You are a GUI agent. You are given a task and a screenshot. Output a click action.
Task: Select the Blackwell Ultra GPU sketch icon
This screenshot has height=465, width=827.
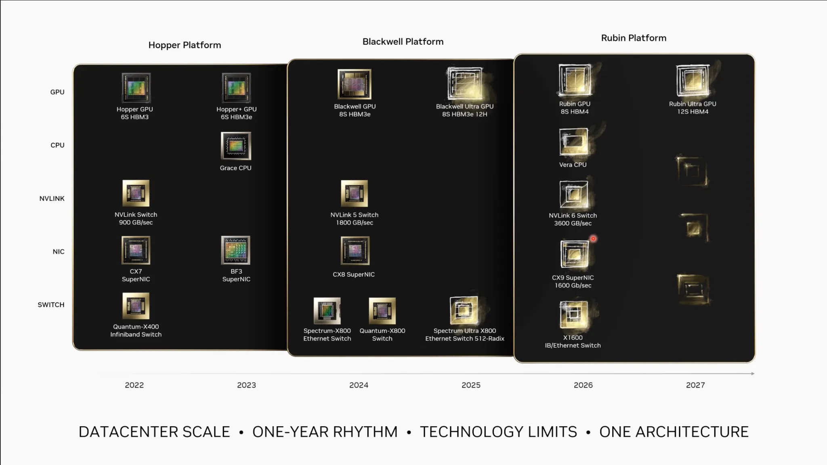tap(465, 84)
